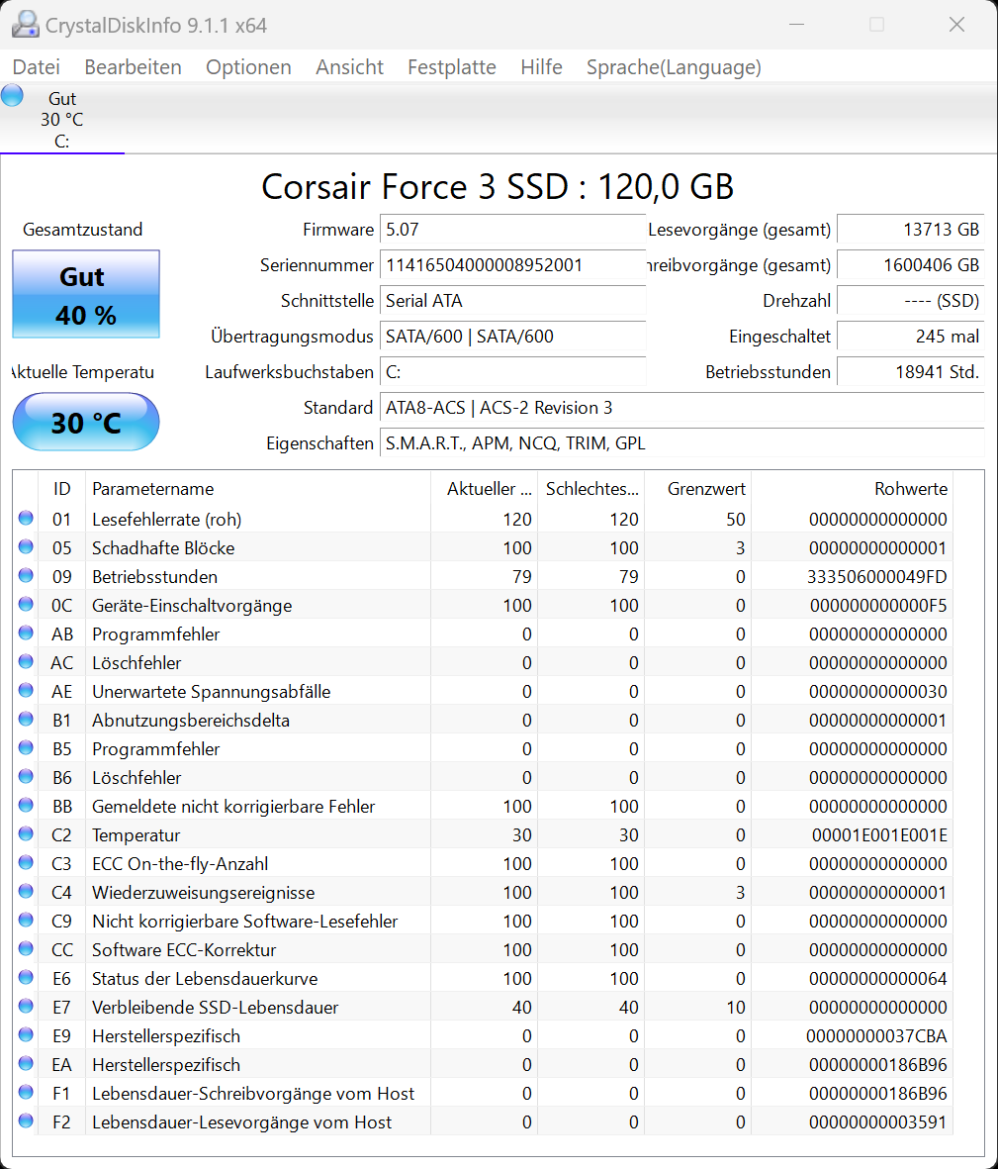Click the CrystalDiskInfo title bar app icon

(26, 25)
